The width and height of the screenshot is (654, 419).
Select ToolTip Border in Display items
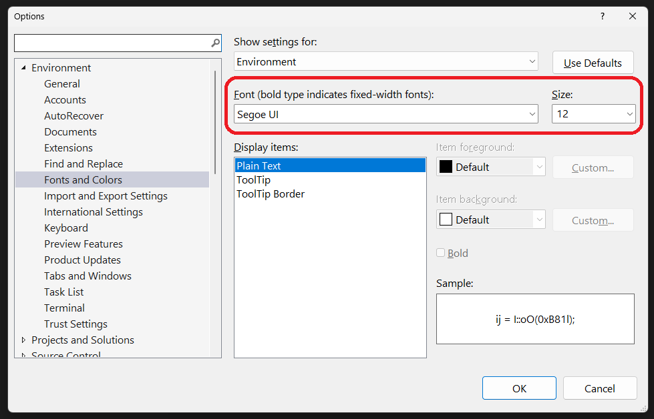point(271,193)
